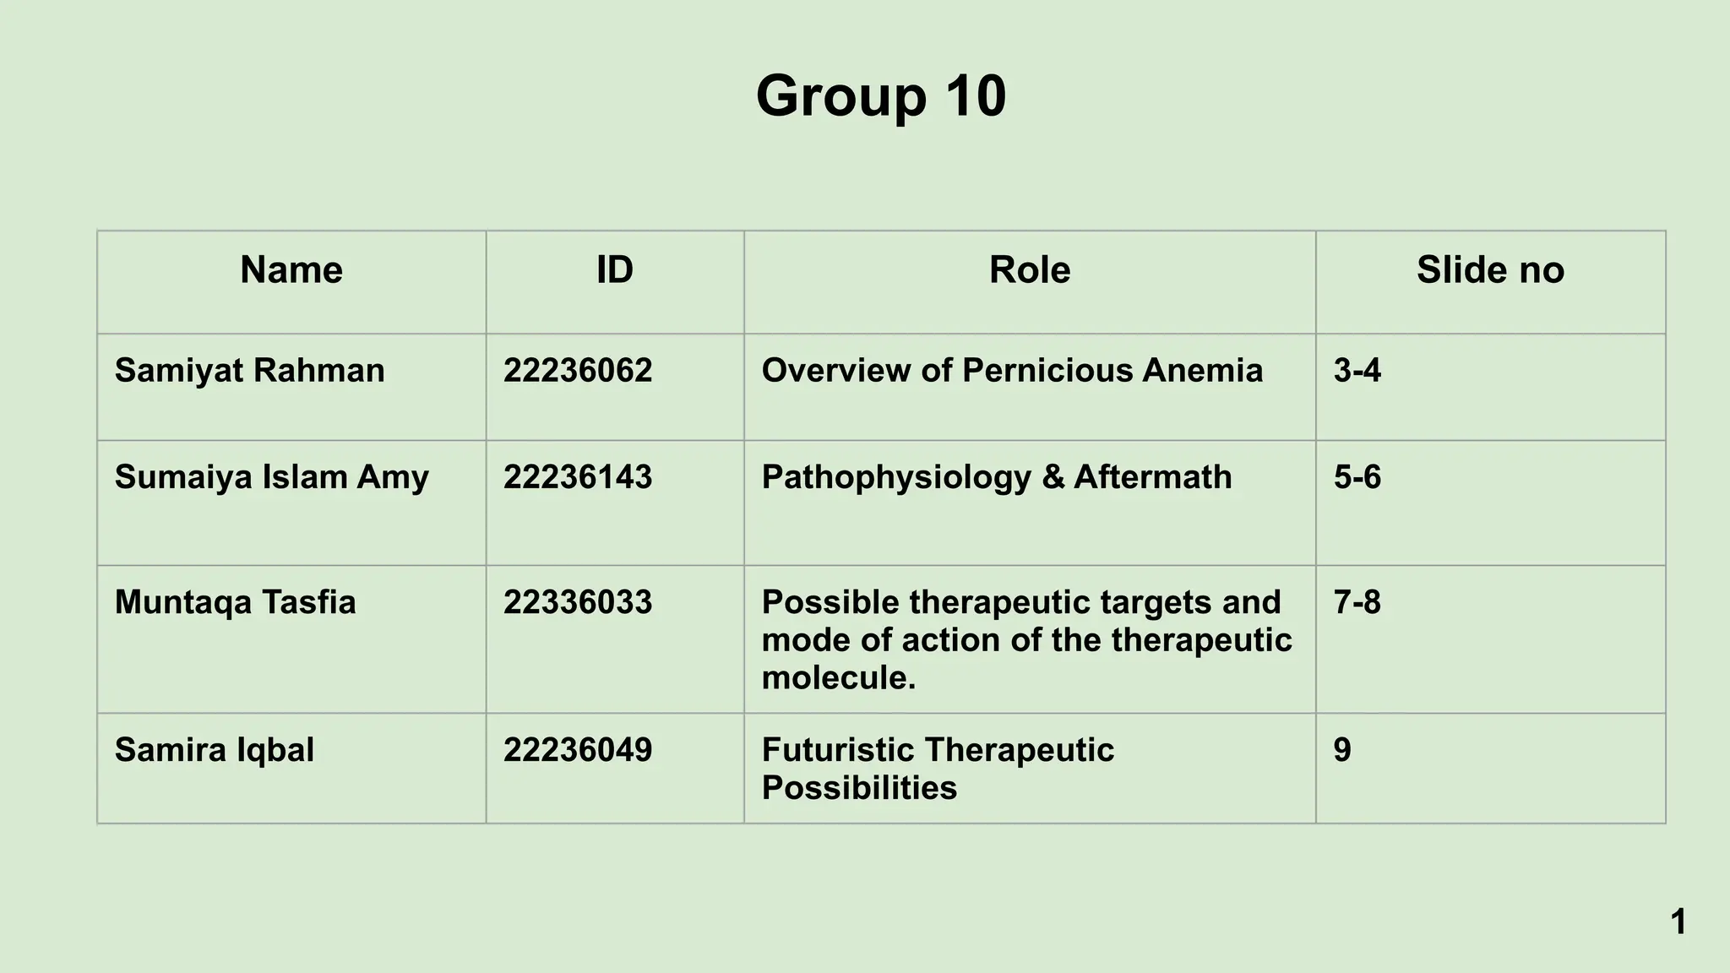Click the slide number cell "5-6"

pyautogui.click(x=1357, y=477)
